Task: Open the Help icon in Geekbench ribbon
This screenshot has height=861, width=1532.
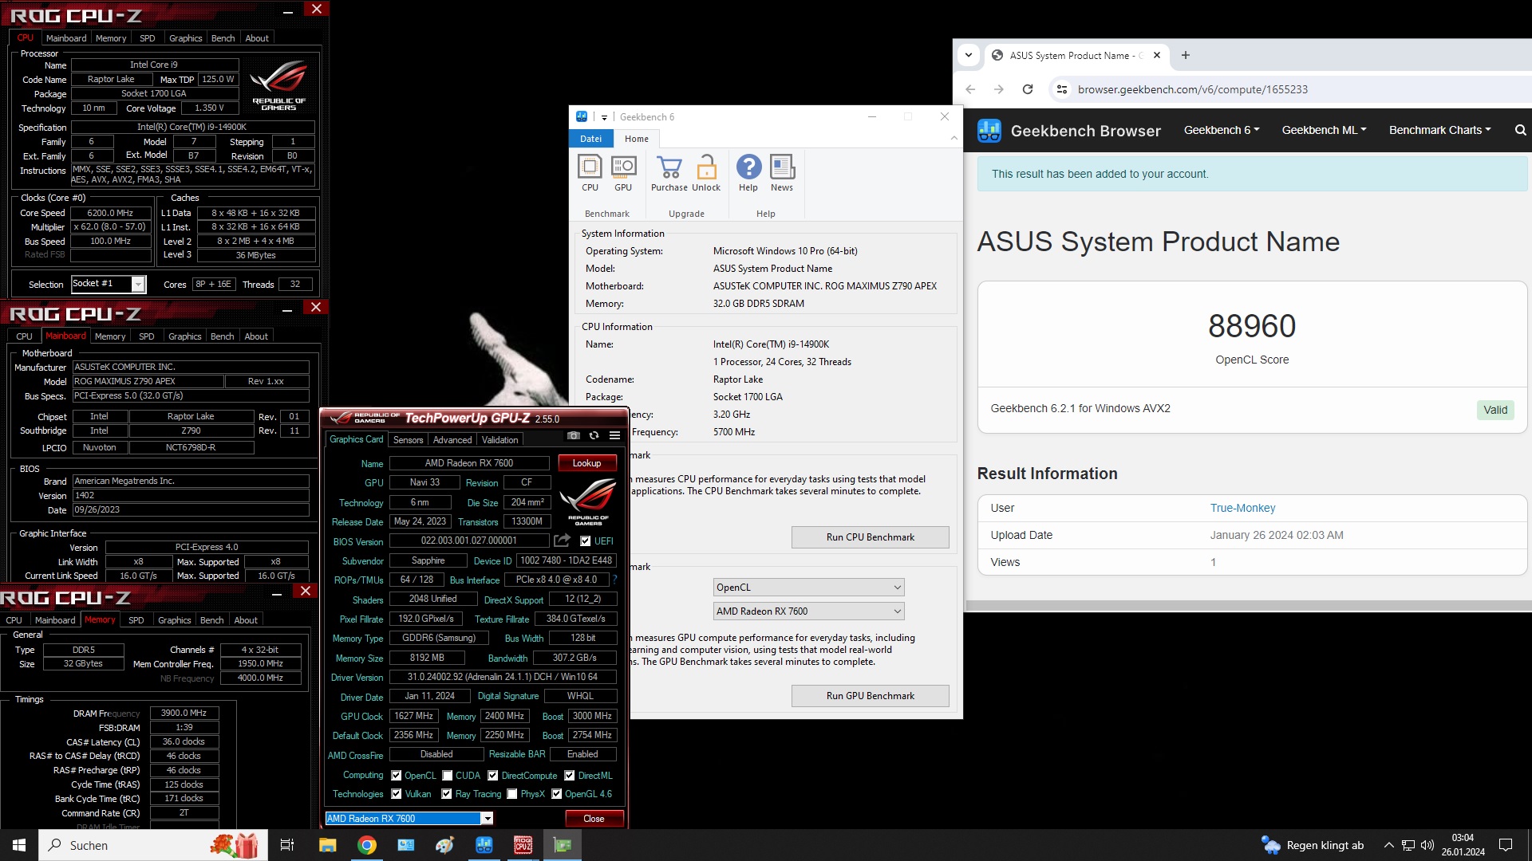Action: click(x=748, y=173)
